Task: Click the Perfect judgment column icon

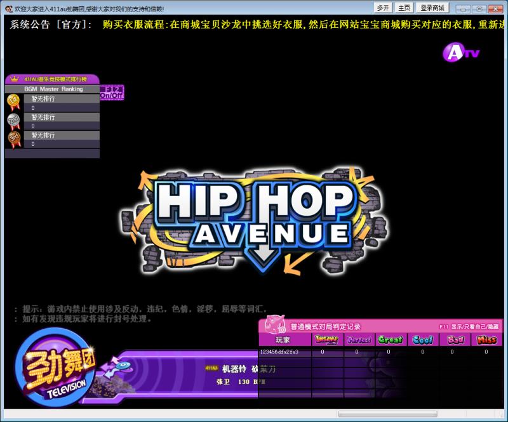Action: point(359,340)
